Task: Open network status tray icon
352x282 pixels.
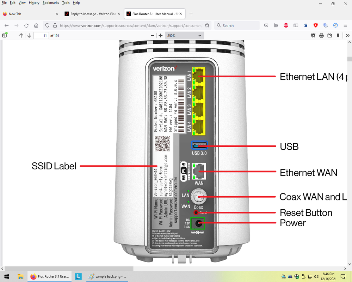Action: [x=310, y=276]
